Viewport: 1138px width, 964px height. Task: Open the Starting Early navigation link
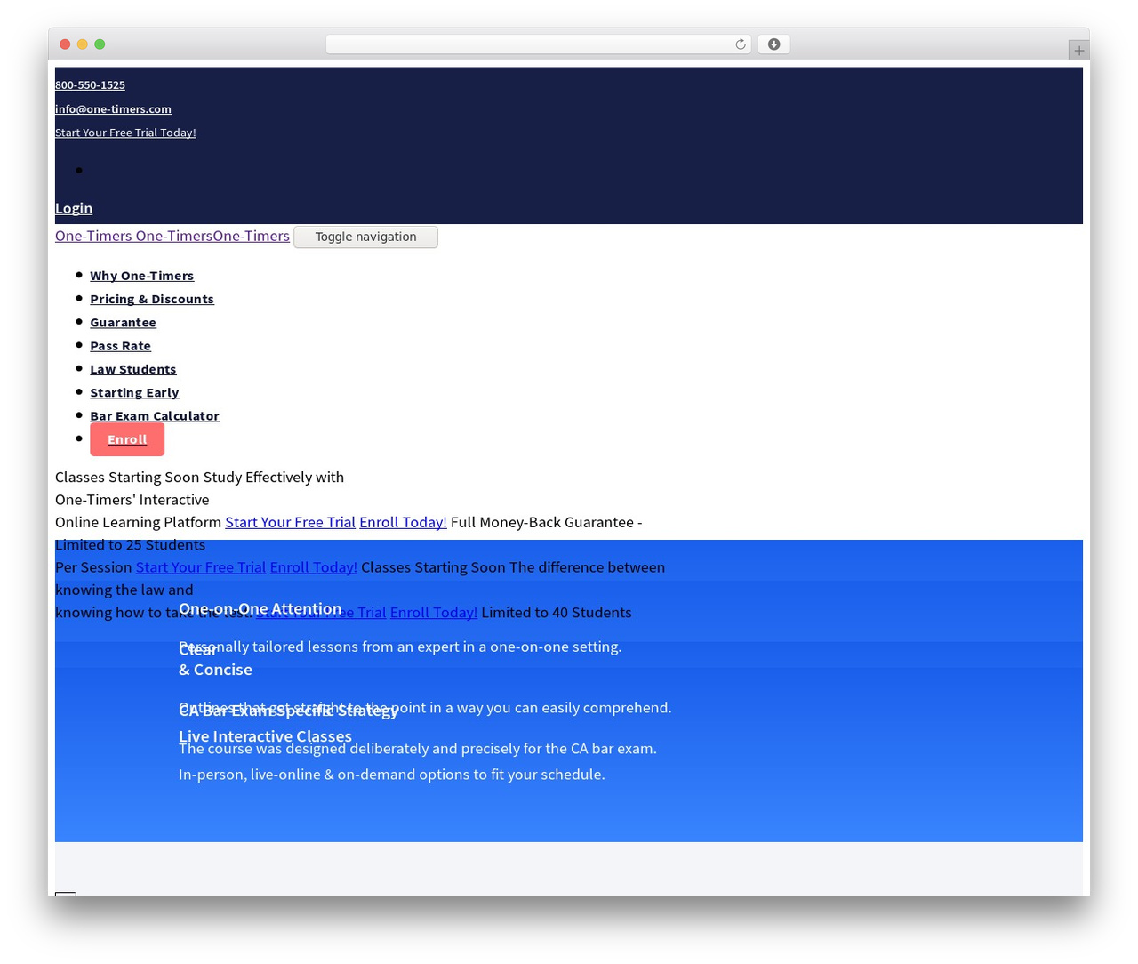[134, 392]
